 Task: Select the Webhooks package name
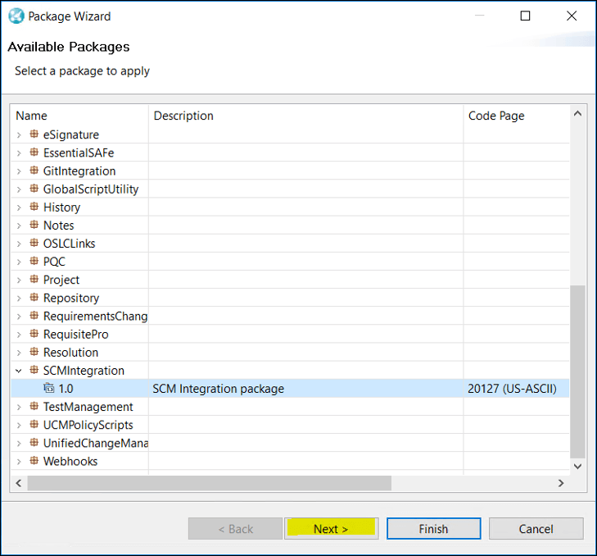(x=70, y=461)
